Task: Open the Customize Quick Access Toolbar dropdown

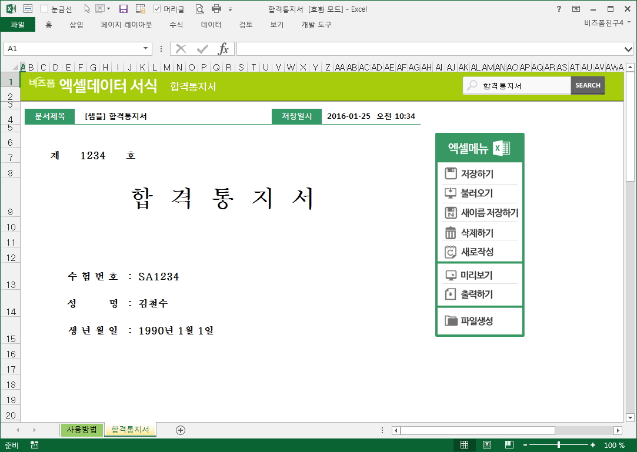Action: [230, 9]
